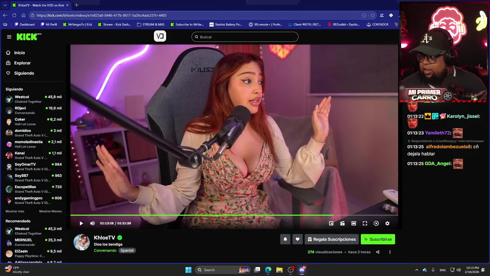Open the CONTADOR bookmark
Viewport: 490px width, 276px height.
[377, 25]
